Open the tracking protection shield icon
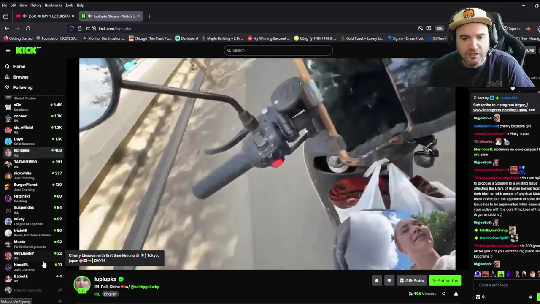Screen dimensions: 540x304 72,28
